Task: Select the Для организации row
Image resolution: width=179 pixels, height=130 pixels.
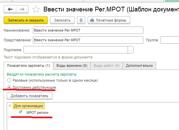Action: tap(29, 106)
